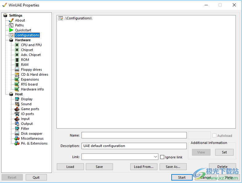The image size is (242, 183).
Task: Click the Disk swapper drive icon
Action: [x=17, y=133]
